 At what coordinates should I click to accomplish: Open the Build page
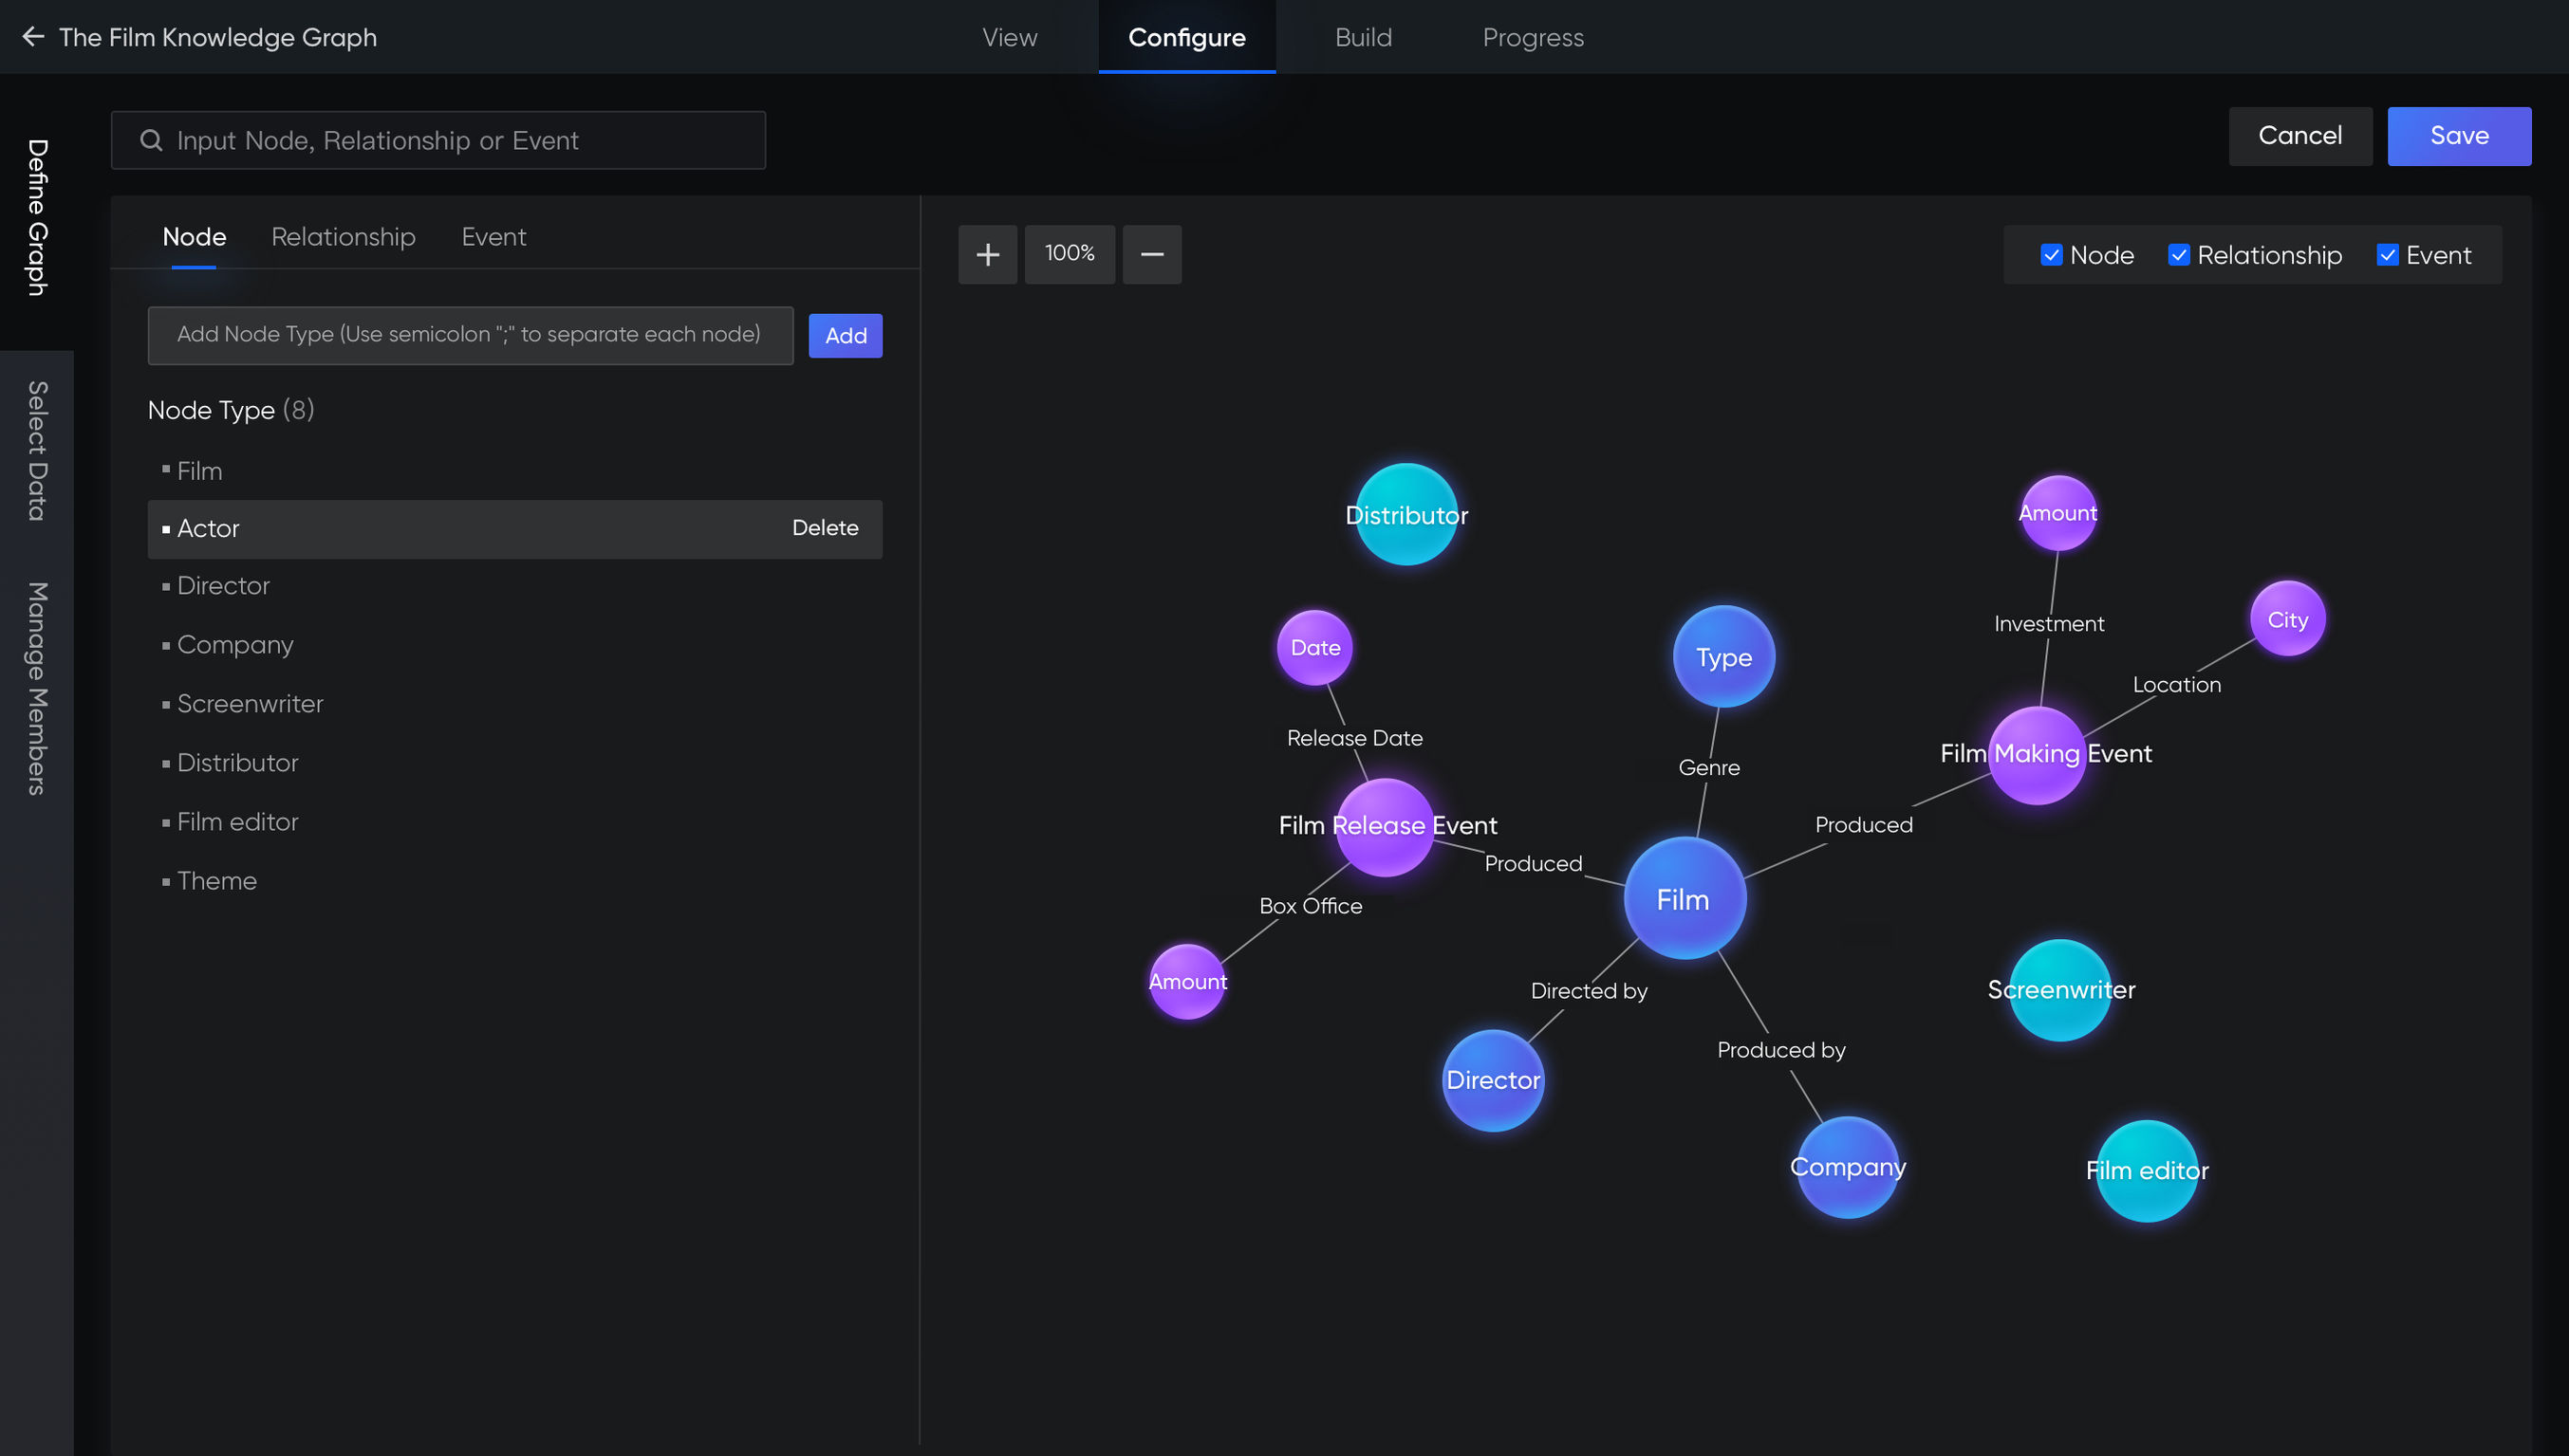pyautogui.click(x=1365, y=37)
